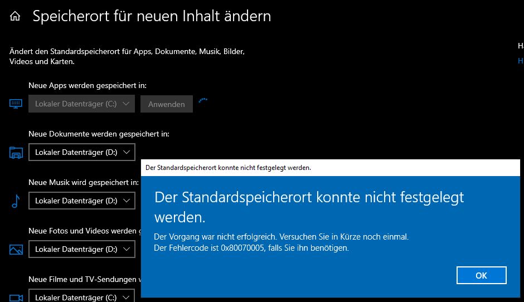Click the folder icon for new documents
The height and width of the screenshot is (302, 524).
[16, 153]
